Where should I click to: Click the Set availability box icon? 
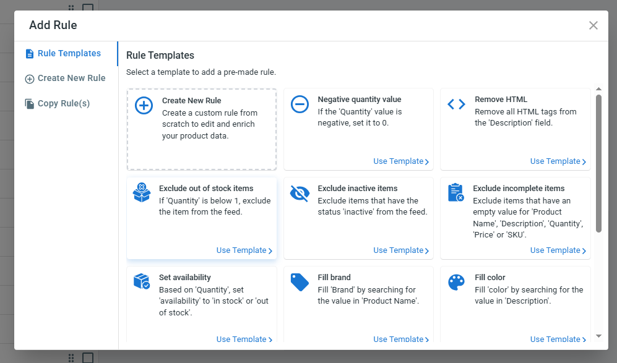pyautogui.click(x=142, y=281)
